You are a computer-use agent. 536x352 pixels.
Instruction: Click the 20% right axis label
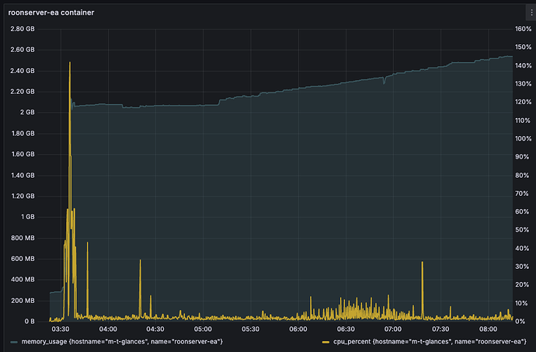522,284
